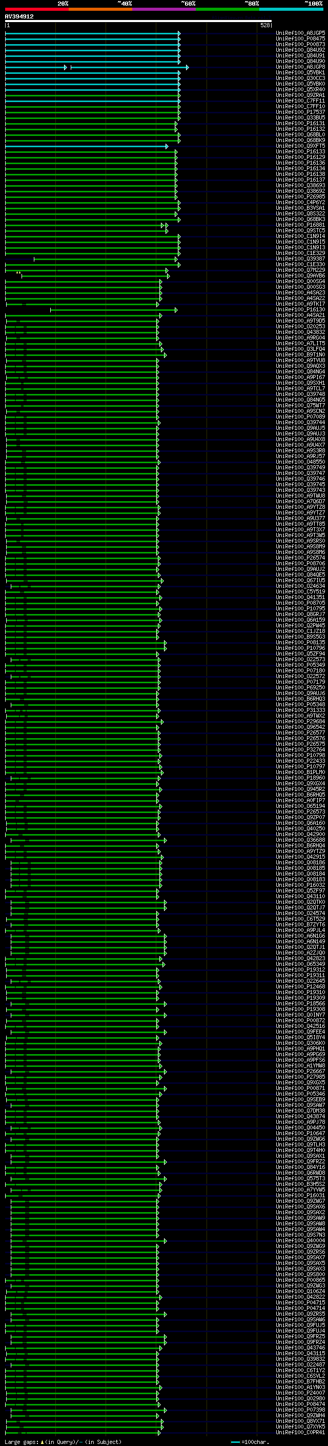328x1446 pixels.
Task: Select UniRef100_B3VSA1 label
Action: (x=300, y=208)
